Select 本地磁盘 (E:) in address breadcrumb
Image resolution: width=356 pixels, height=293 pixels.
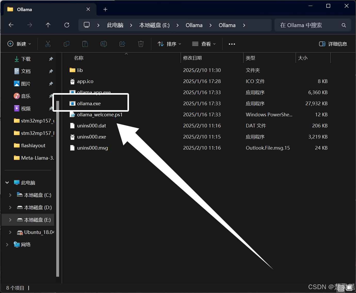point(154,25)
